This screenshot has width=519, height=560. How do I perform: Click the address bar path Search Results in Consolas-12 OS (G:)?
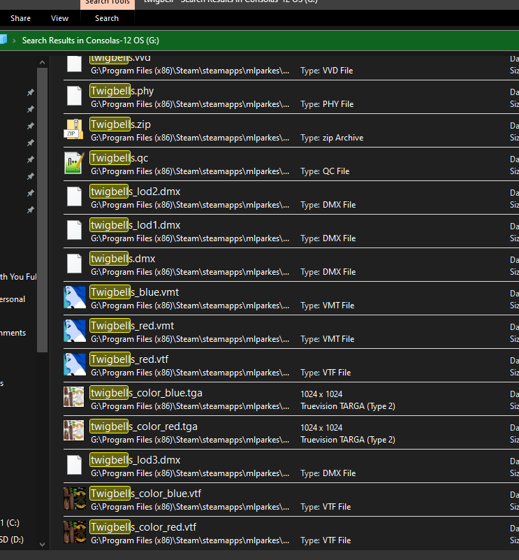(91, 41)
